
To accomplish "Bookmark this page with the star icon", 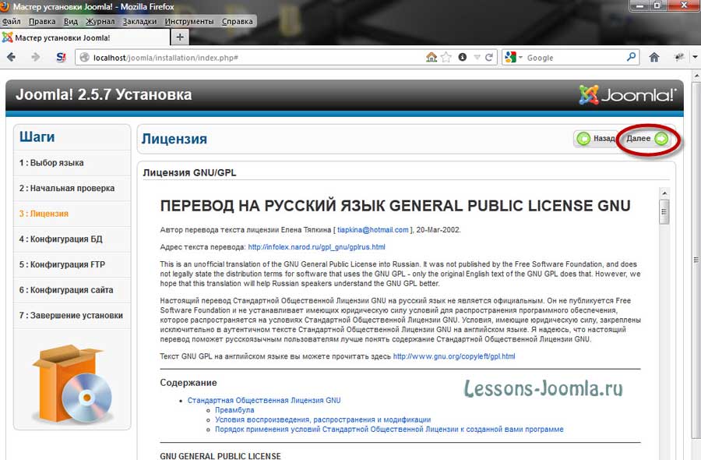I will [x=446, y=57].
